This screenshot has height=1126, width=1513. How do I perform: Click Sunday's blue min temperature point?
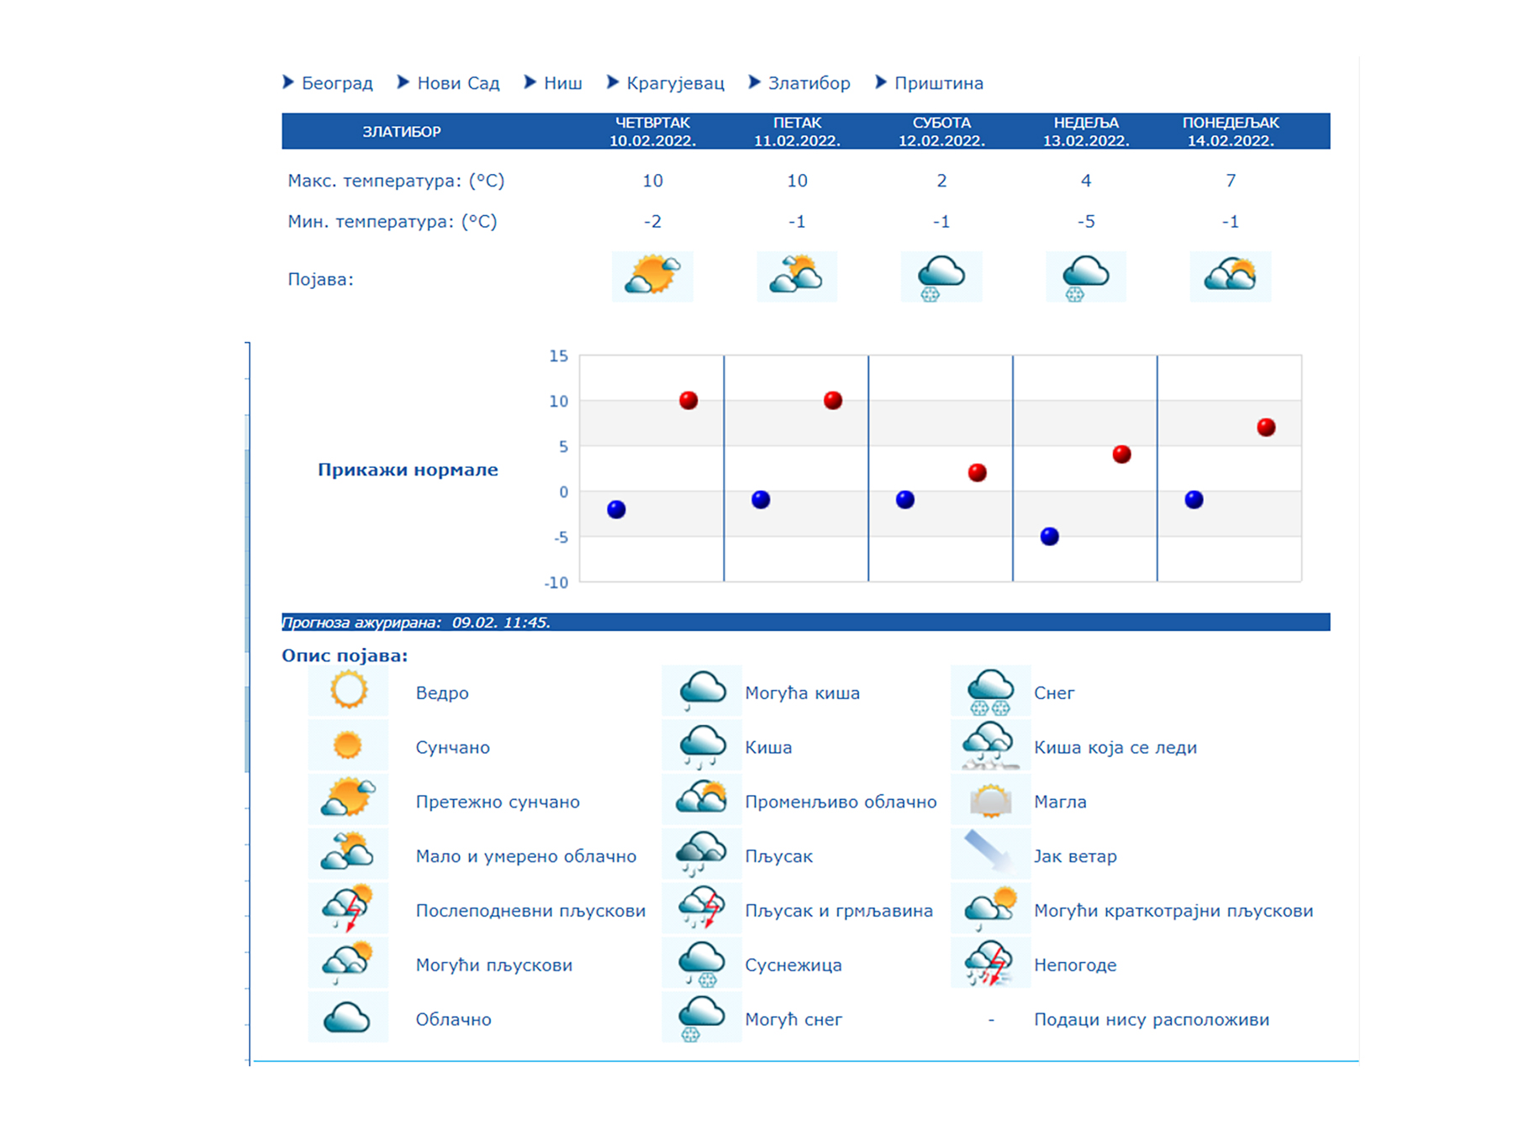[1049, 536]
